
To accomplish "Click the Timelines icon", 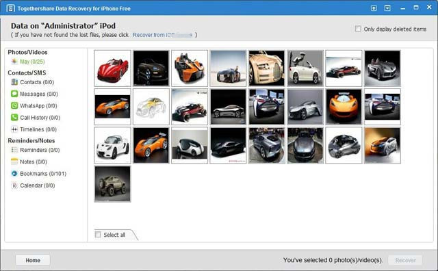I will (x=14, y=129).
